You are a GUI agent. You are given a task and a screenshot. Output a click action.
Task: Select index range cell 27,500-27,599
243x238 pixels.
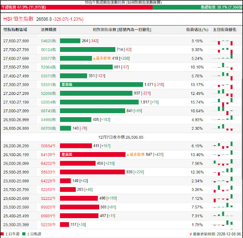click(16, 67)
